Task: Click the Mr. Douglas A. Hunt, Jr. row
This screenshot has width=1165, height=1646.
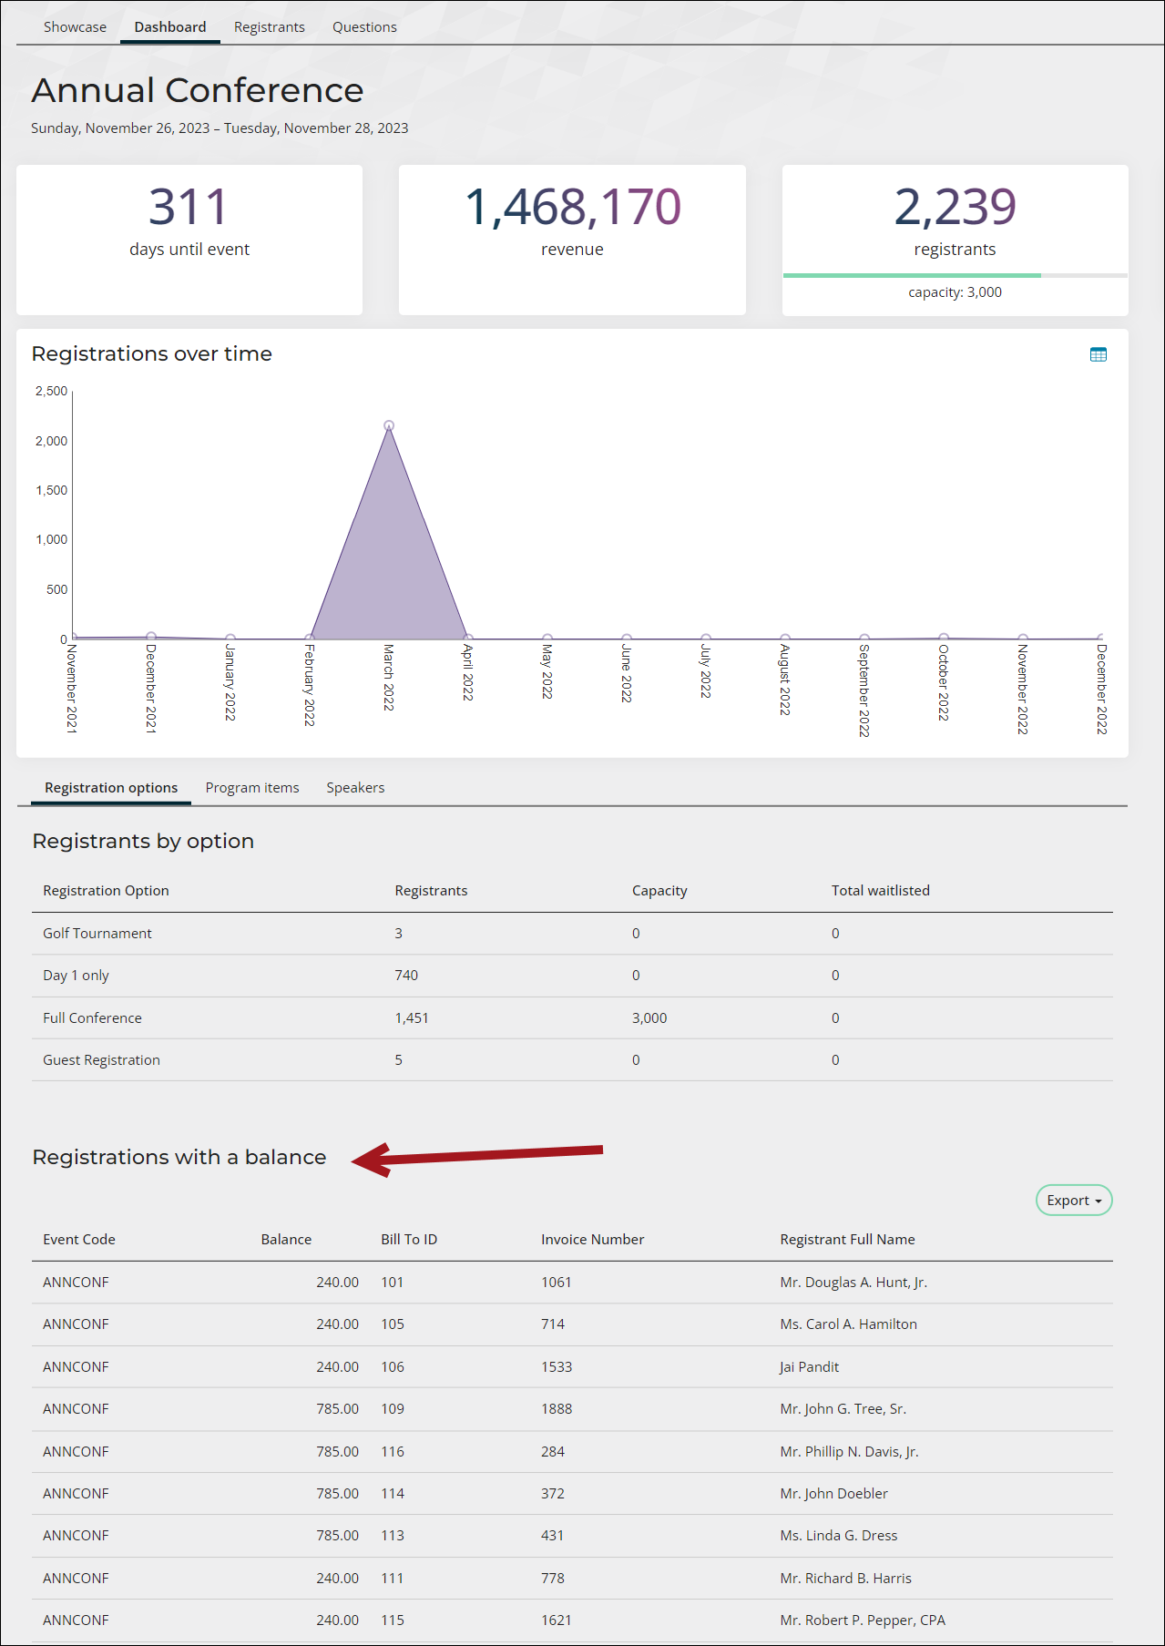Action: coord(572,1283)
